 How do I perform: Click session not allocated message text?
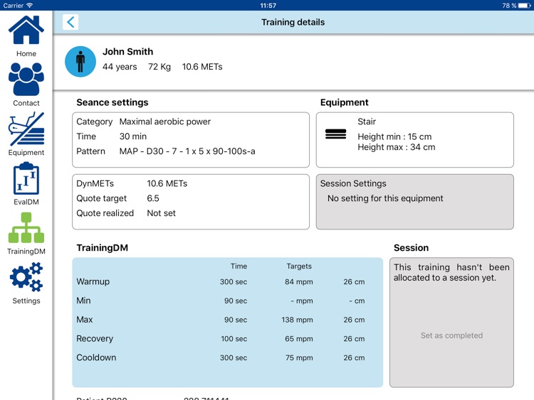[x=451, y=273]
